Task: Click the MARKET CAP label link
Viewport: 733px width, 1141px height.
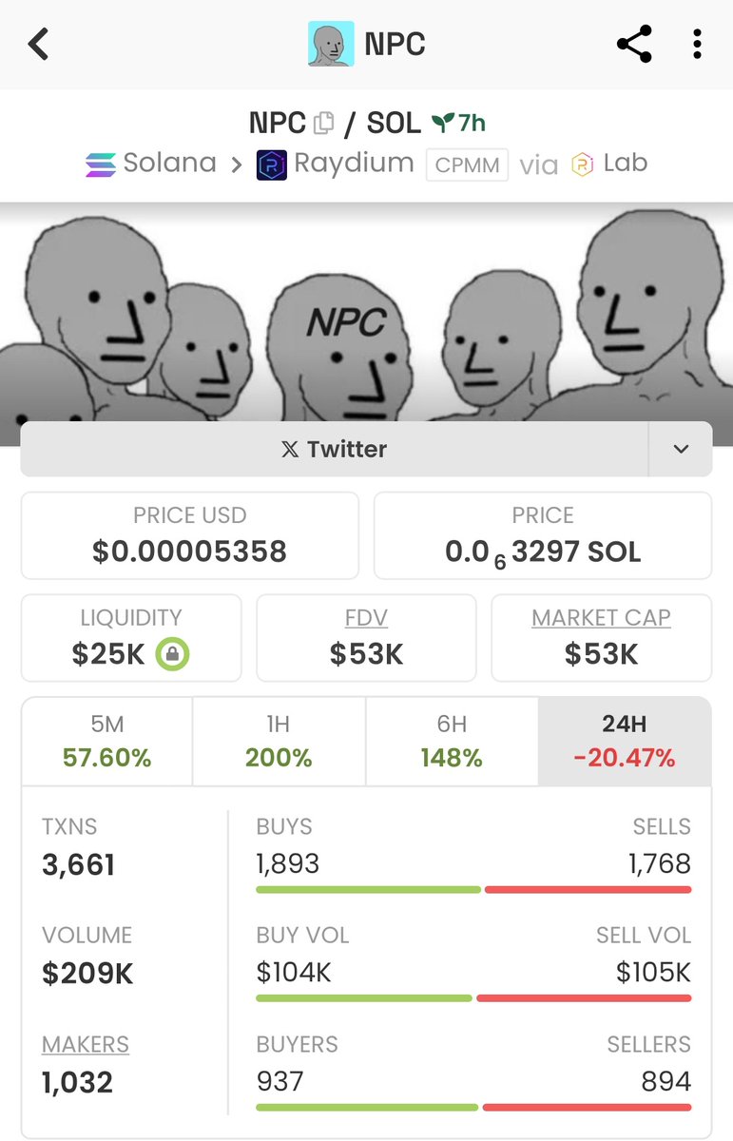Action: tap(601, 618)
